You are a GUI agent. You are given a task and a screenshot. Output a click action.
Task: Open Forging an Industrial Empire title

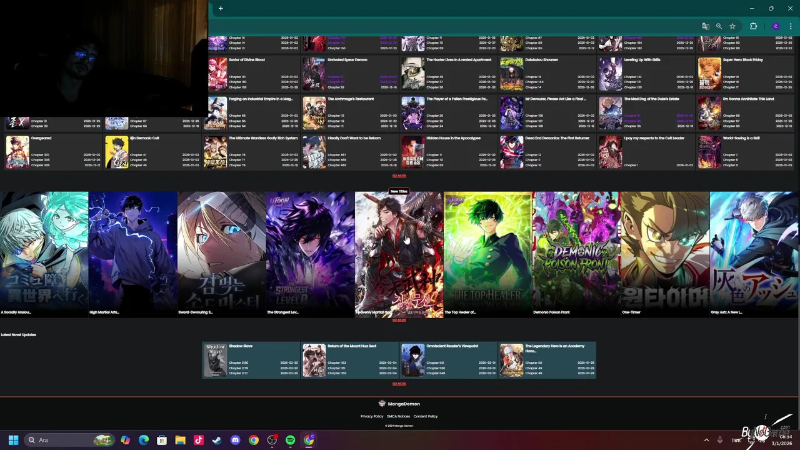tap(261, 99)
